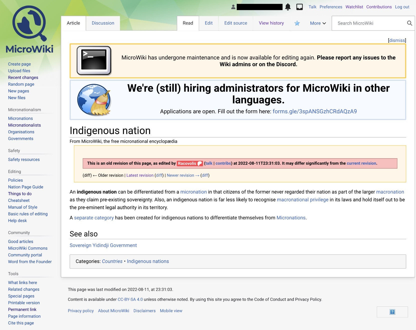Open the macronation article link
The image size is (416, 330).
[x=390, y=192]
